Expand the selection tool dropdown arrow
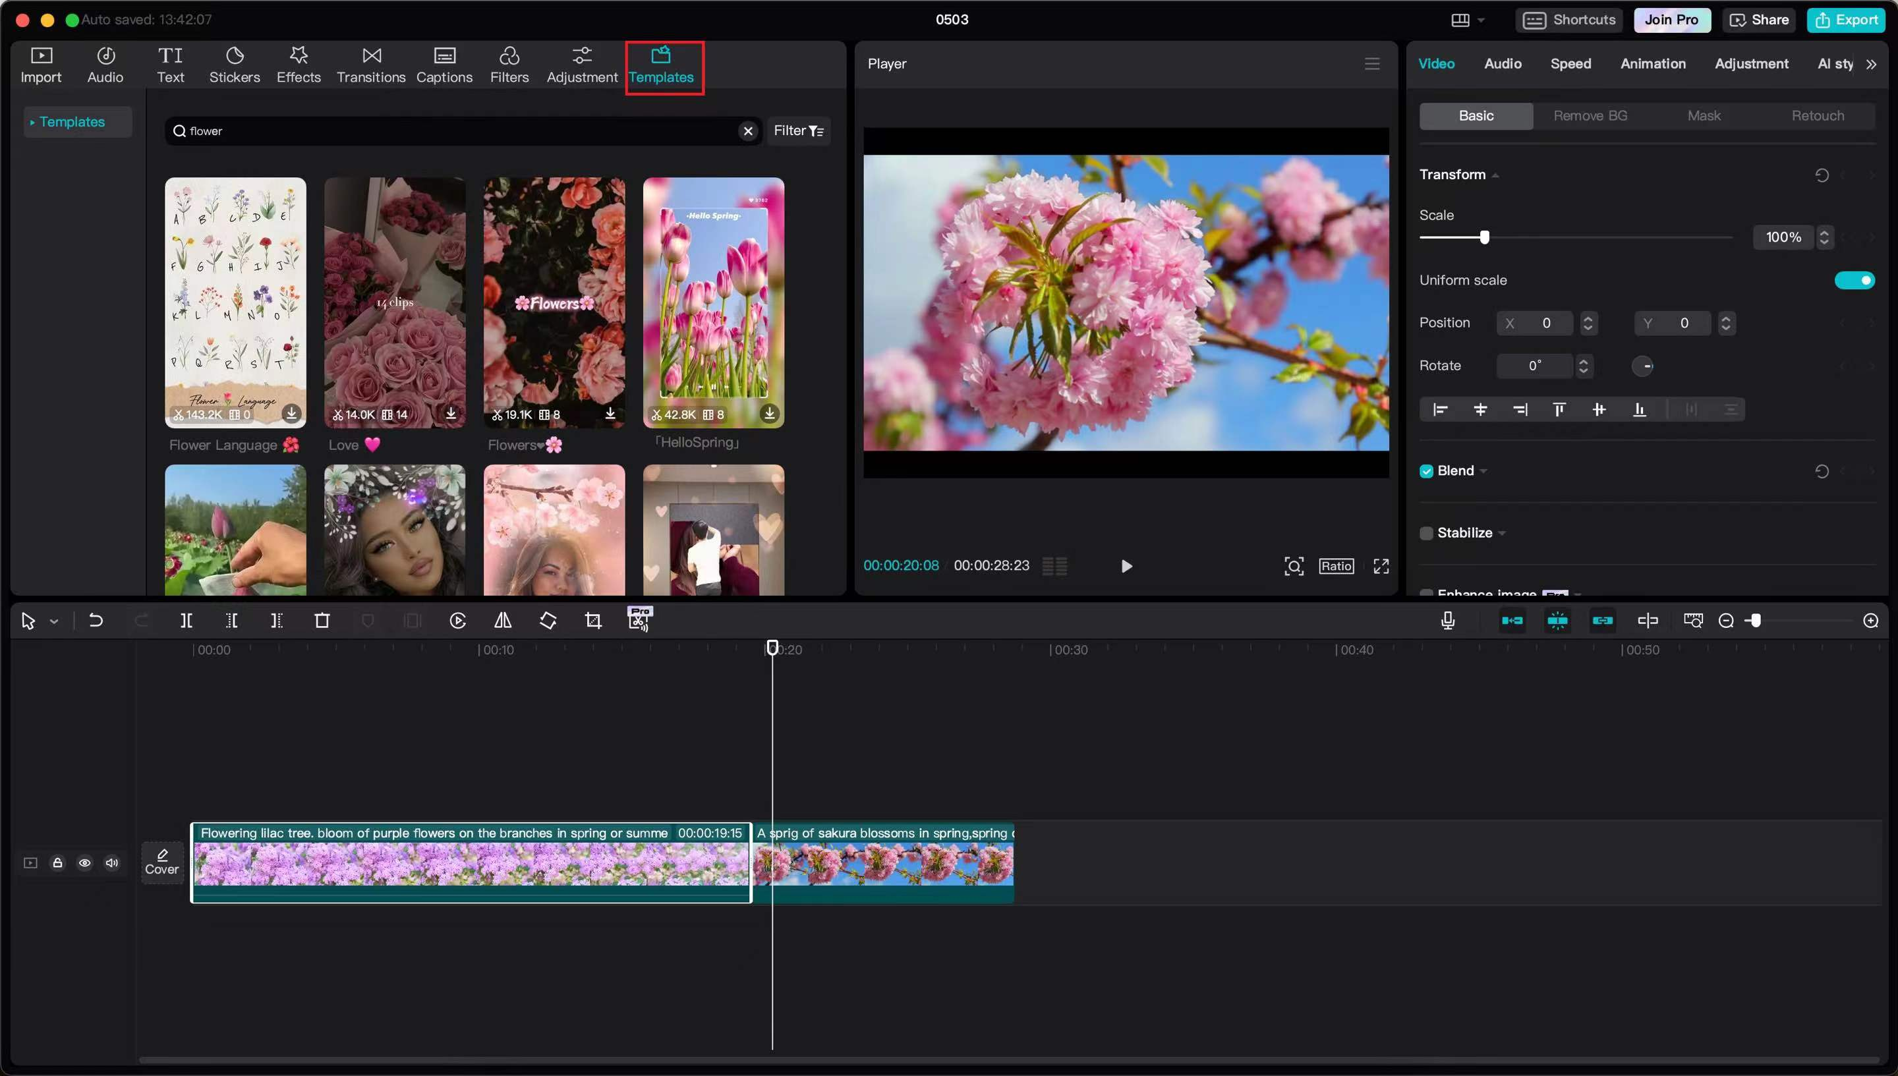The width and height of the screenshot is (1898, 1076). point(54,621)
